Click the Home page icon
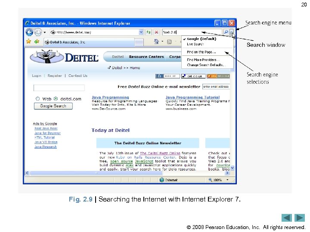This screenshot has width=310, height=232. [x=156, y=41]
